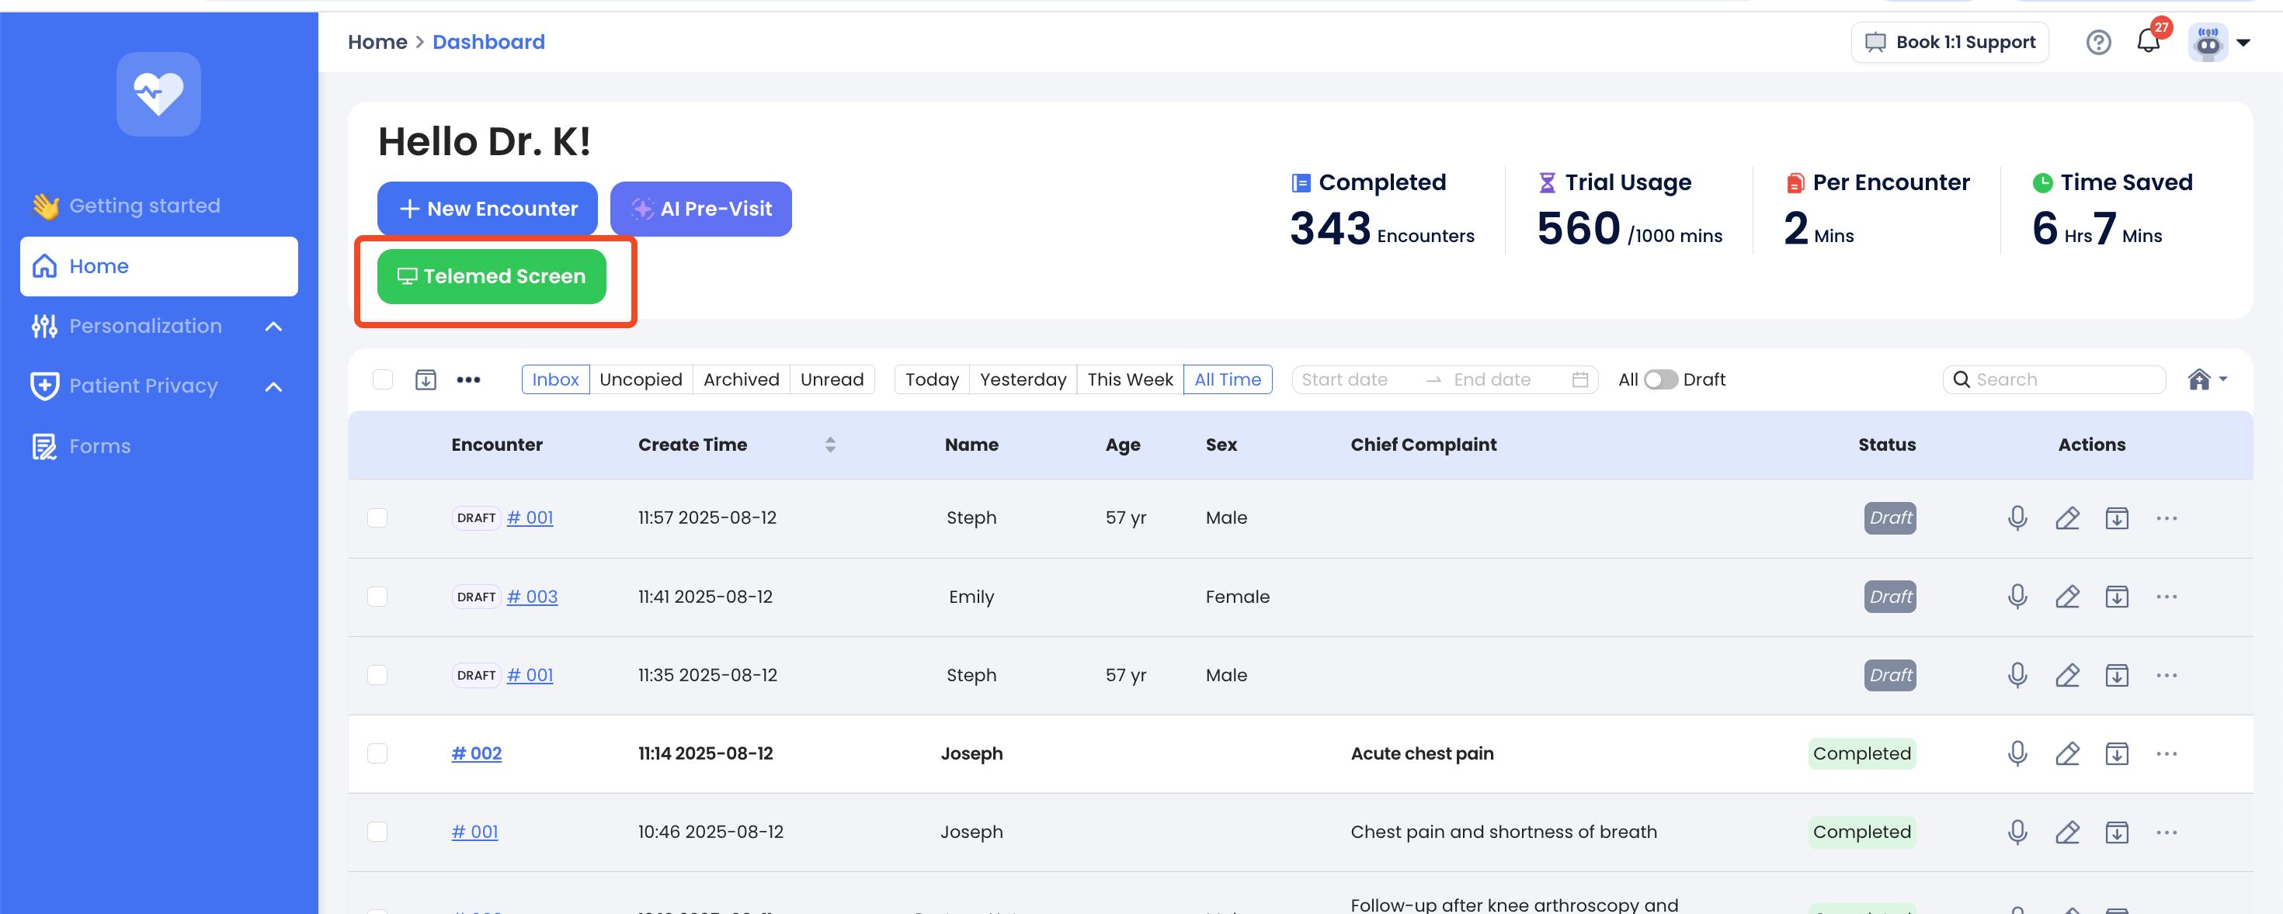Check the checkbox for Emily encounter row
2283x914 pixels.
point(377,597)
